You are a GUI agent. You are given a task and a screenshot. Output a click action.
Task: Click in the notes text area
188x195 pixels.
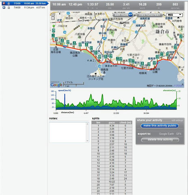coord(68,132)
